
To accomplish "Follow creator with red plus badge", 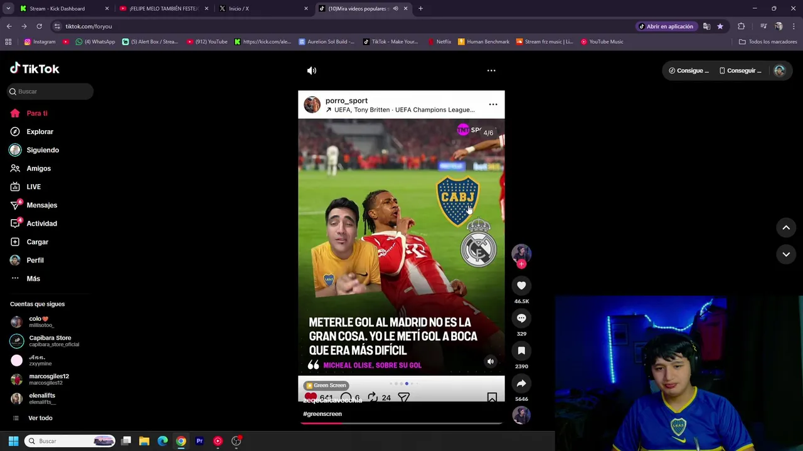I will 521,264.
